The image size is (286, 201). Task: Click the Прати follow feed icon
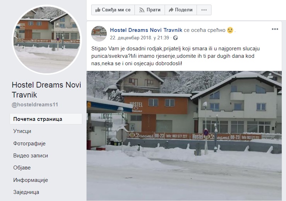(142, 10)
